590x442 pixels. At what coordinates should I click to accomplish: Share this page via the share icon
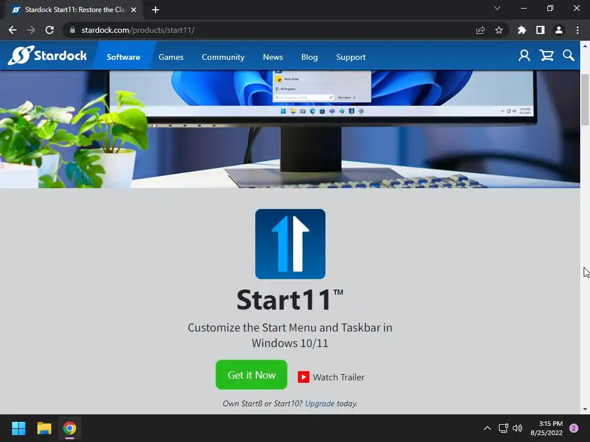click(481, 30)
